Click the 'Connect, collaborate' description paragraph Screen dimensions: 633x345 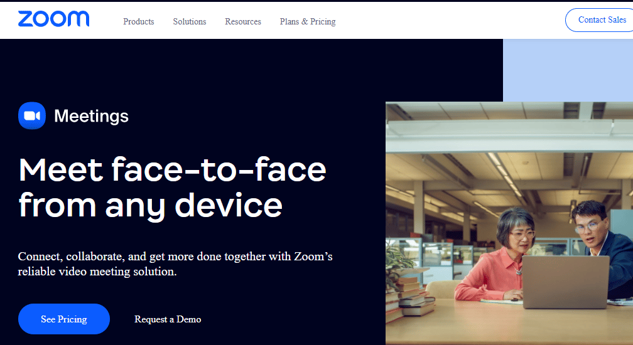click(175, 263)
